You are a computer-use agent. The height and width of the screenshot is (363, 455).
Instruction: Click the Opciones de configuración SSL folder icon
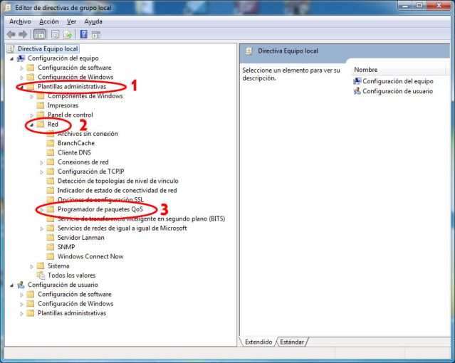point(51,199)
